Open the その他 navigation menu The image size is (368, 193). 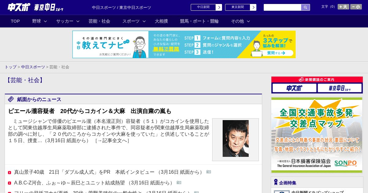[x=237, y=21]
